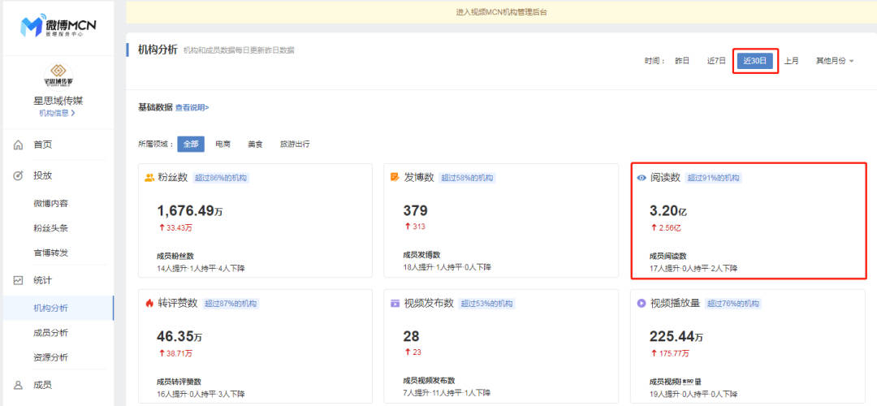Open 成员分析 in the sidebar

(51, 333)
